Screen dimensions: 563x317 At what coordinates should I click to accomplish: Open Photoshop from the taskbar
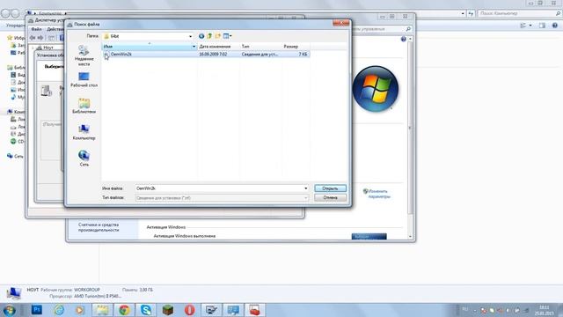(37, 310)
